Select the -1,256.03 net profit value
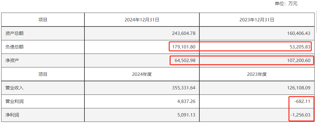Image resolution: width=317 pixels, height=124 pixels. (301, 115)
